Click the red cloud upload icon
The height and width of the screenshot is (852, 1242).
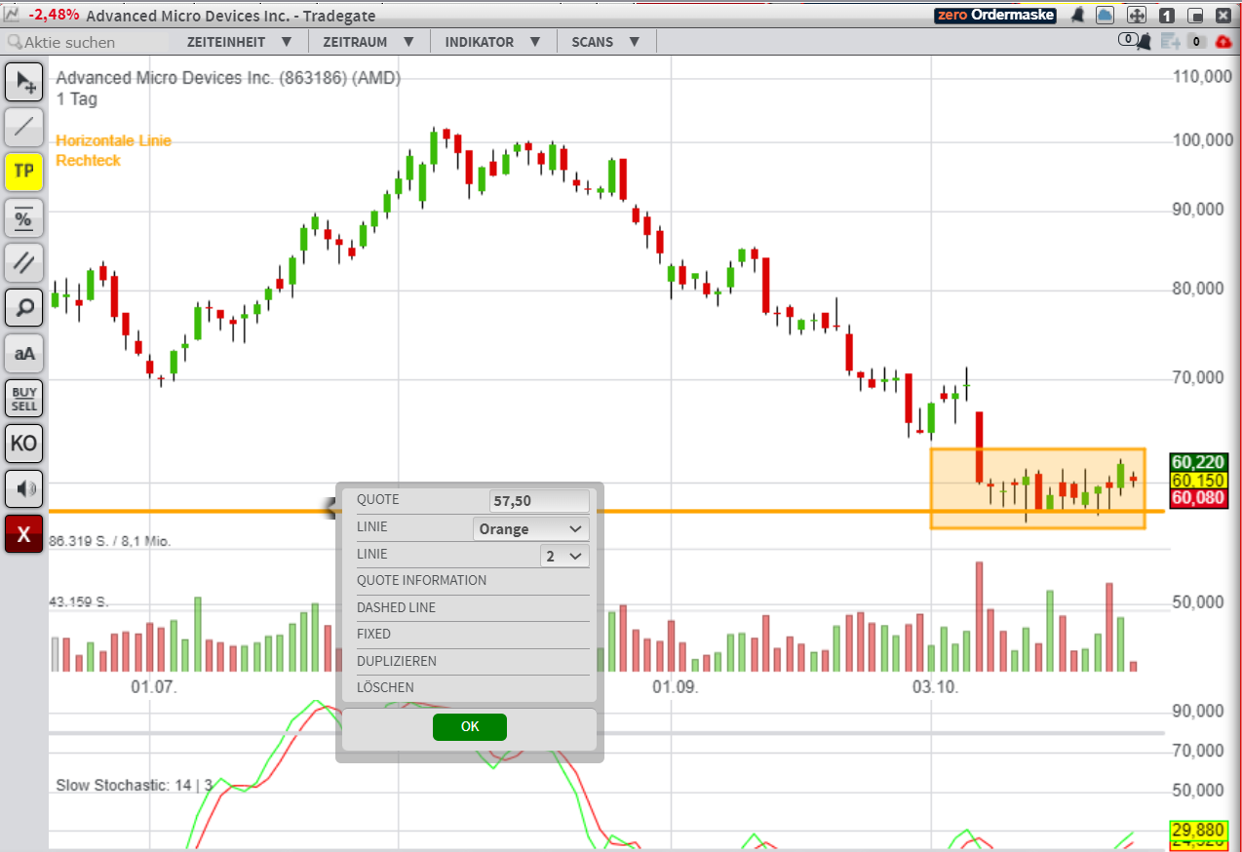pos(1223,41)
